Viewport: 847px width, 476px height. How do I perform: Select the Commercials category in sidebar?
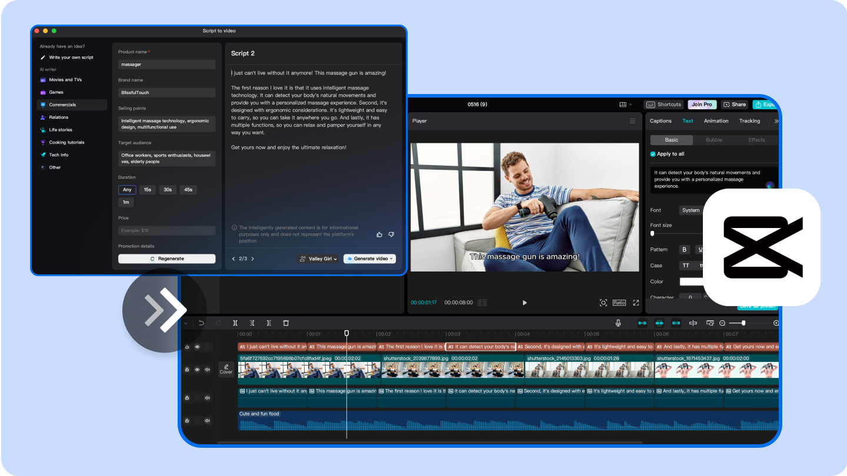click(62, 105)
